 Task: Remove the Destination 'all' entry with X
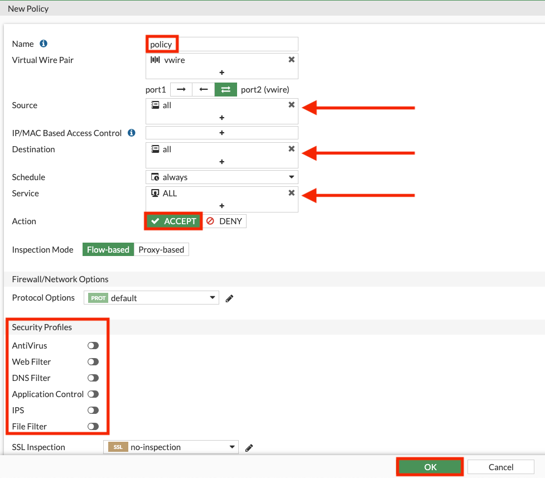(292, 149)
